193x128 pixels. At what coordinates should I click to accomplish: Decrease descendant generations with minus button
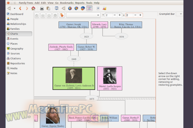pyautogui.click(x=135, y=15)
